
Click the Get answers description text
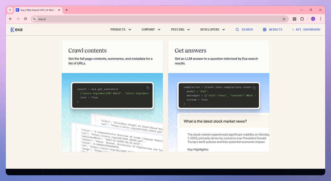[x=217, y=61]
